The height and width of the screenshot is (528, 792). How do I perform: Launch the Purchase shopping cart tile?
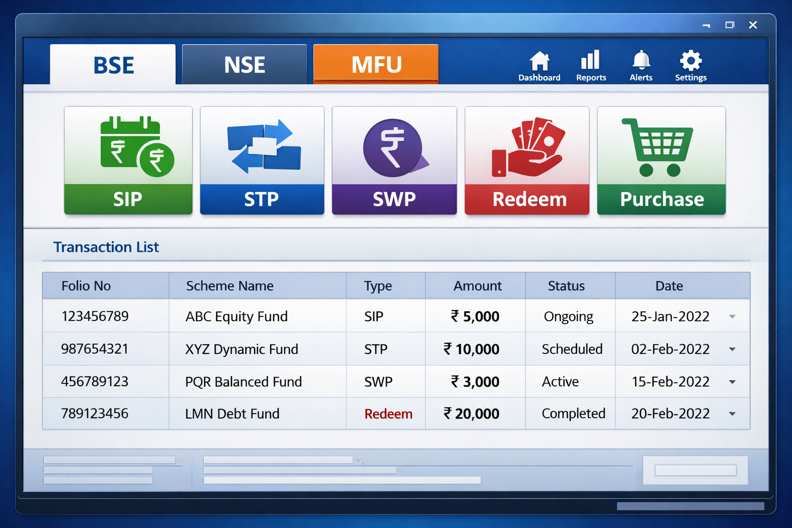(x=661, y=160)
